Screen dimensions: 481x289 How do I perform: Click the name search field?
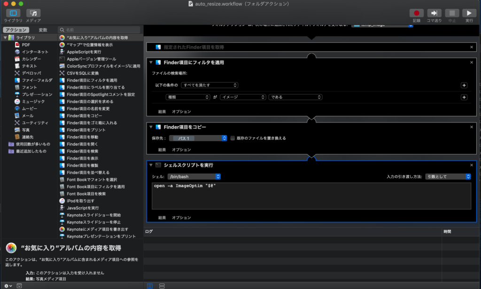pyautogui.click(x=99, y=30)
